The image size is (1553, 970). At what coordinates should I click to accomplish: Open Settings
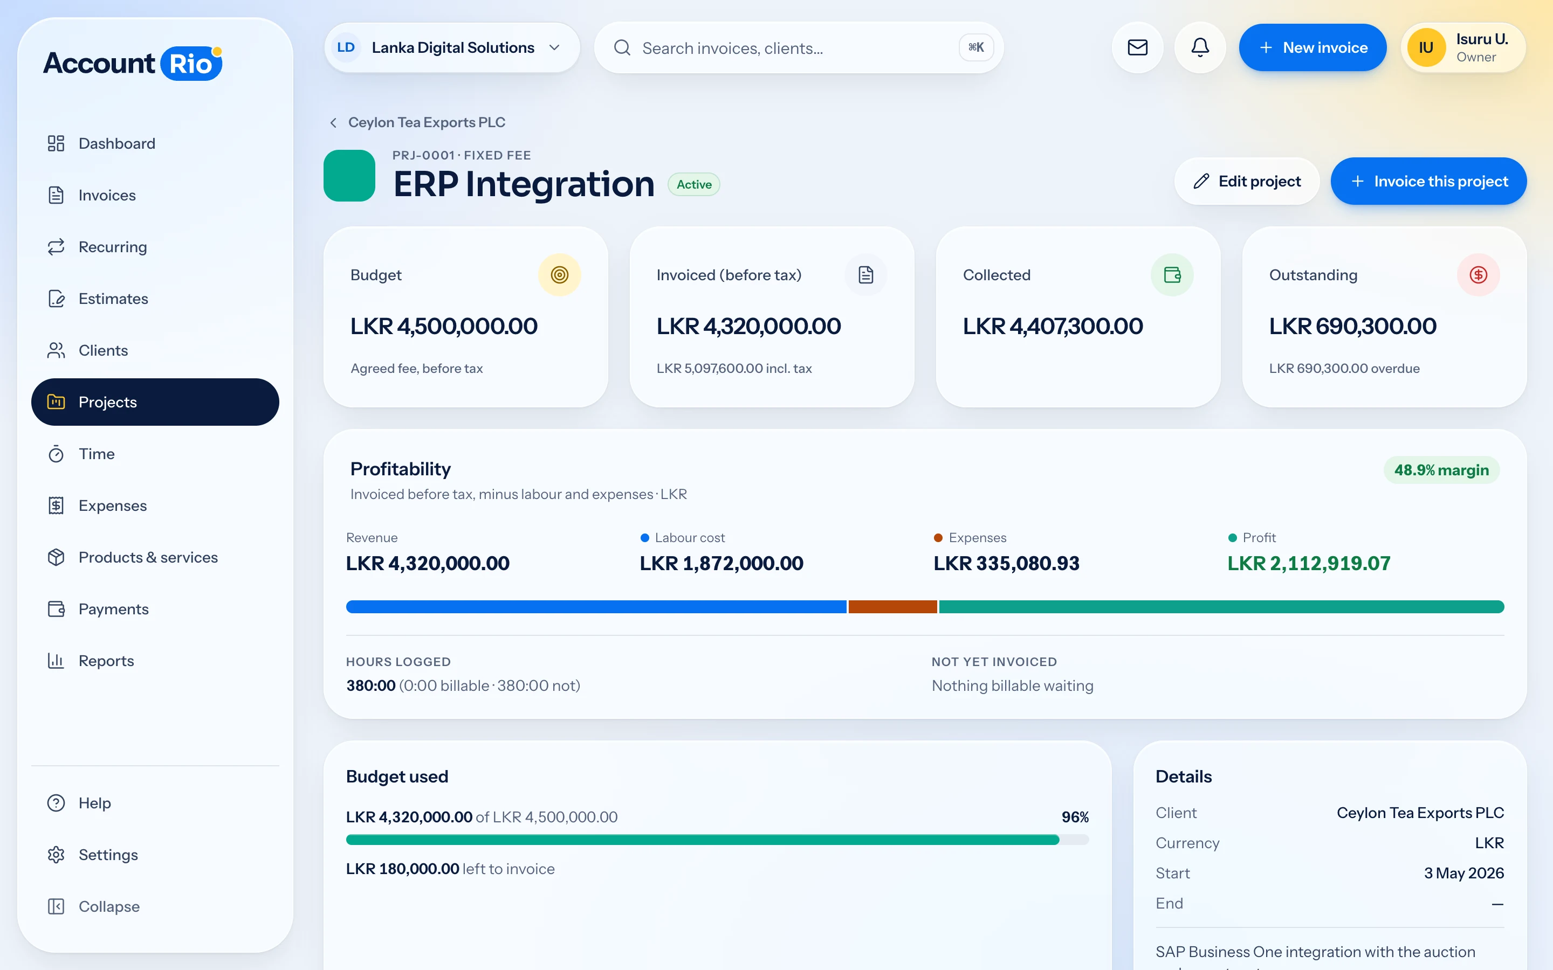pos(155,855)
